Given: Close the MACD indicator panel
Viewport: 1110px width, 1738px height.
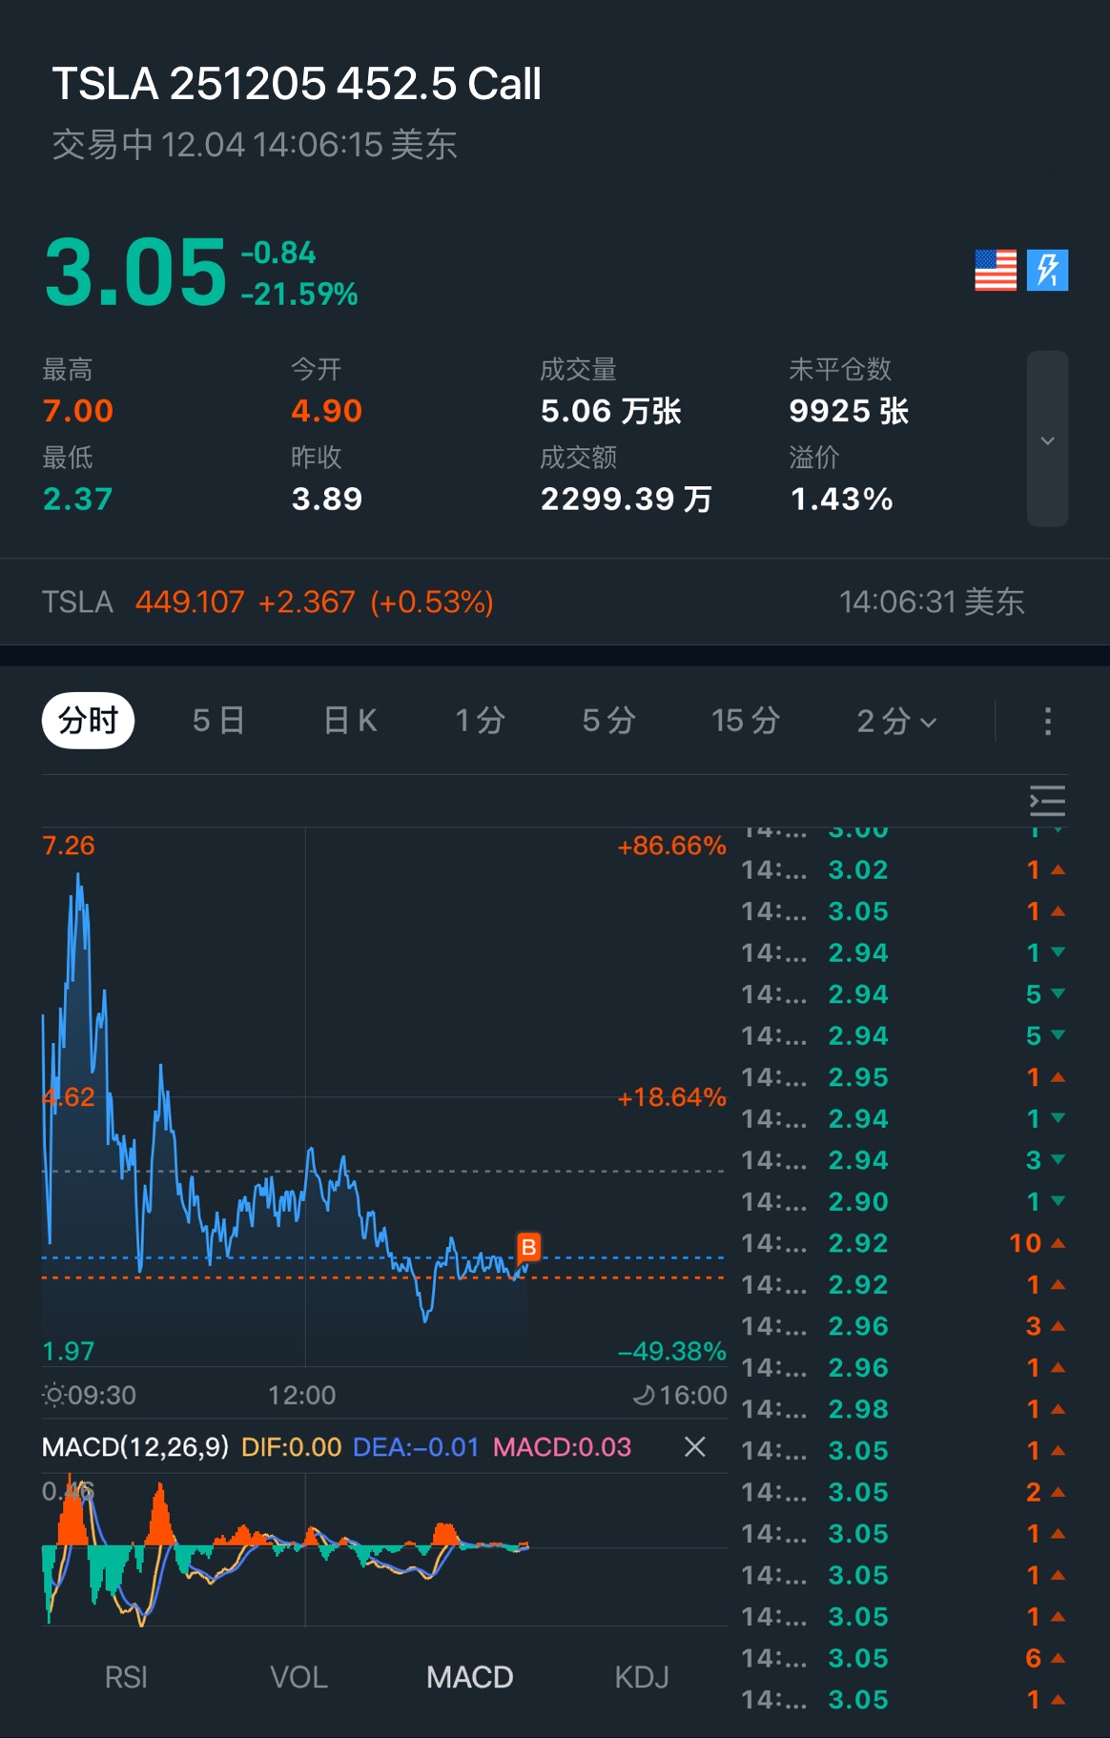Looking at the screenshot, I should pos(695,1447).
